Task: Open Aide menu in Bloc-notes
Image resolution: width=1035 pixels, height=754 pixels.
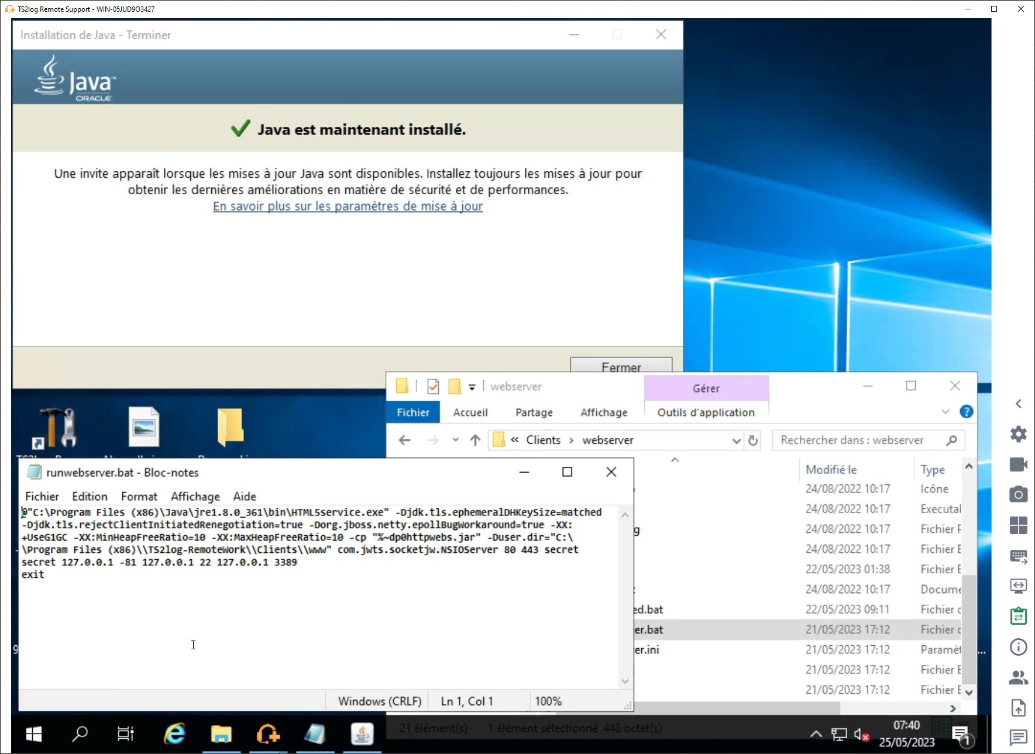Action: [245, 497]
